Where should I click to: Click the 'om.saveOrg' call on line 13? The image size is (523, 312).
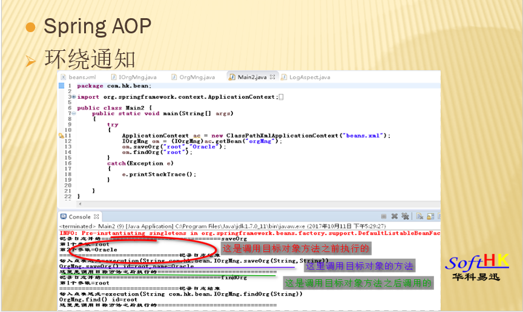click(174, 147)
